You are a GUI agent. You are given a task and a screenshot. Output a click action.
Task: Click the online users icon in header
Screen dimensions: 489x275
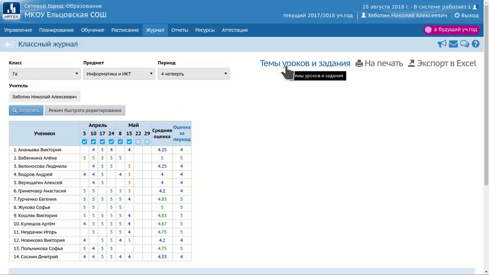click(x=475, y=7)
